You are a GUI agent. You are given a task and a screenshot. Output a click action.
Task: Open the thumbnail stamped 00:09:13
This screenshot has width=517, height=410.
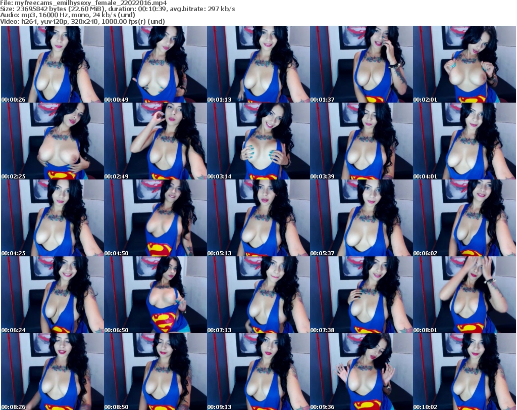(x=258, y=372)
